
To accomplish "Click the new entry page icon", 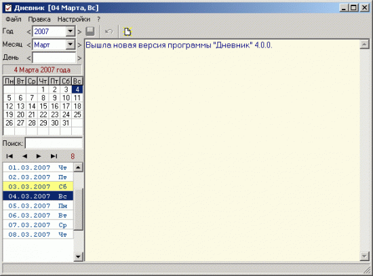I will pos(127,31).
